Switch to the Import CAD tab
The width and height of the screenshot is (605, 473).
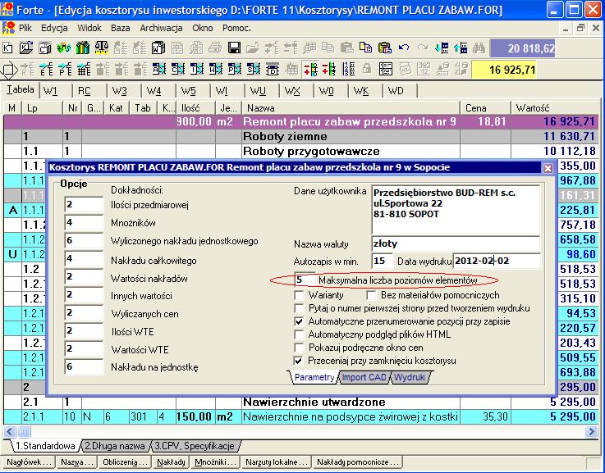[x=364, y=377]
